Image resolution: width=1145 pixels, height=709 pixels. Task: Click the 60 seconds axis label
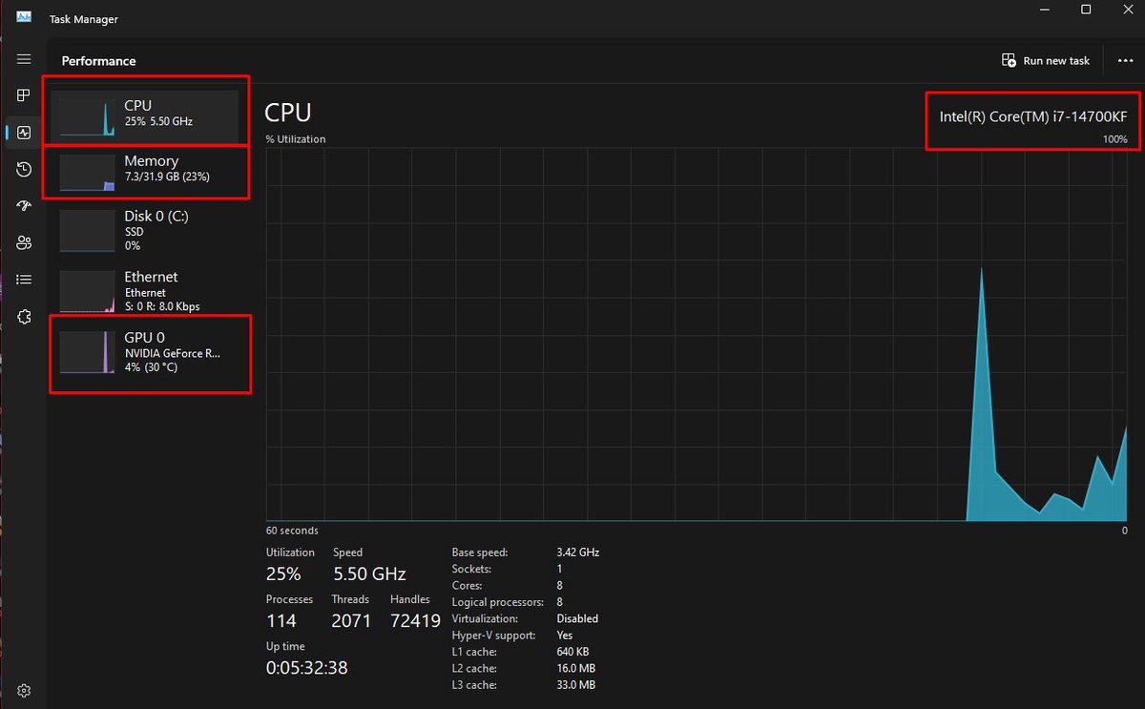point(292,531)
